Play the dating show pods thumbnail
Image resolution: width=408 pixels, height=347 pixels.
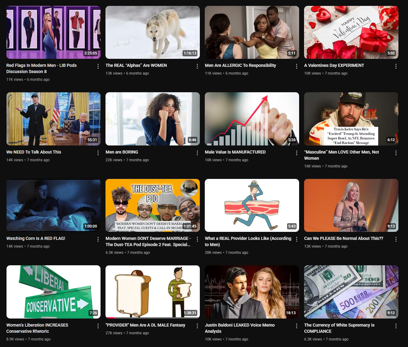[54, 32]
